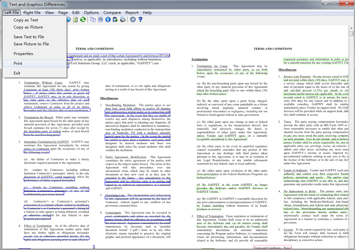
Task: Click 'Counterparts' heading
Action: click(113, 213)
